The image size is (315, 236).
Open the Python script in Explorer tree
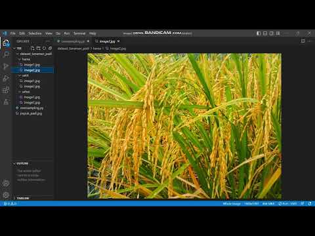[x=31, y=108]
